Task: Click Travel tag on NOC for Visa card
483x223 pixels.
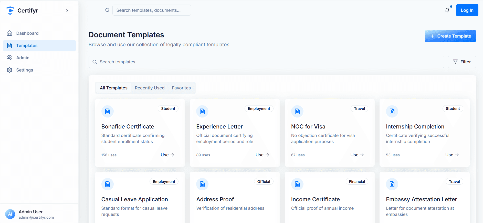Action: (359, 109)
